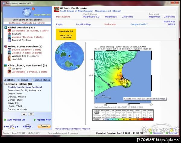Select Volcano (16 sites, 6 alerts)

click(x=27, y=37)
